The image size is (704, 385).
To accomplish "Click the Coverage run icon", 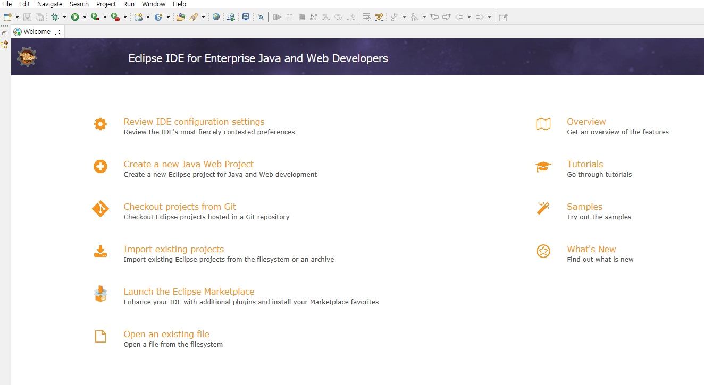I will 95,17.
